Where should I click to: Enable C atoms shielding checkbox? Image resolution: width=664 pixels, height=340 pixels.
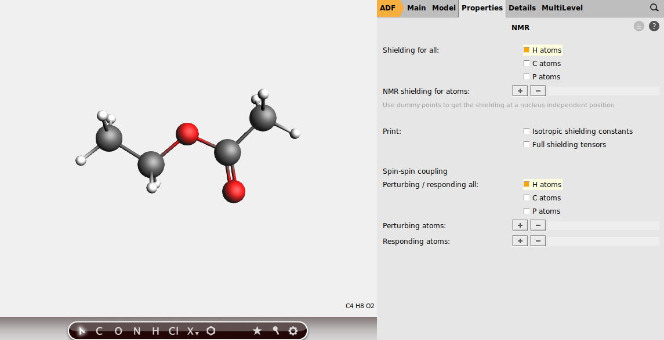click(527, 63)
